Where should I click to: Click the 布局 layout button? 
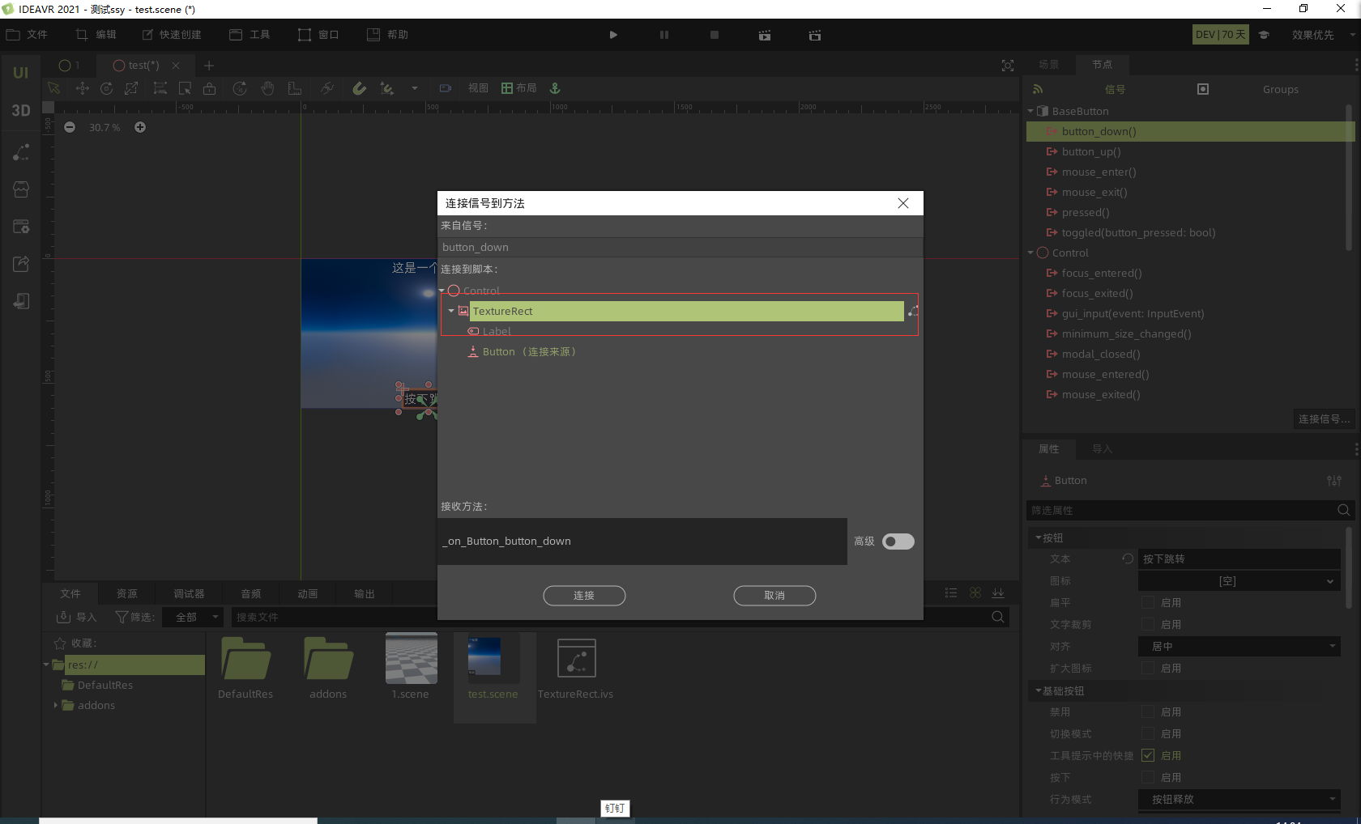point(519,88)
